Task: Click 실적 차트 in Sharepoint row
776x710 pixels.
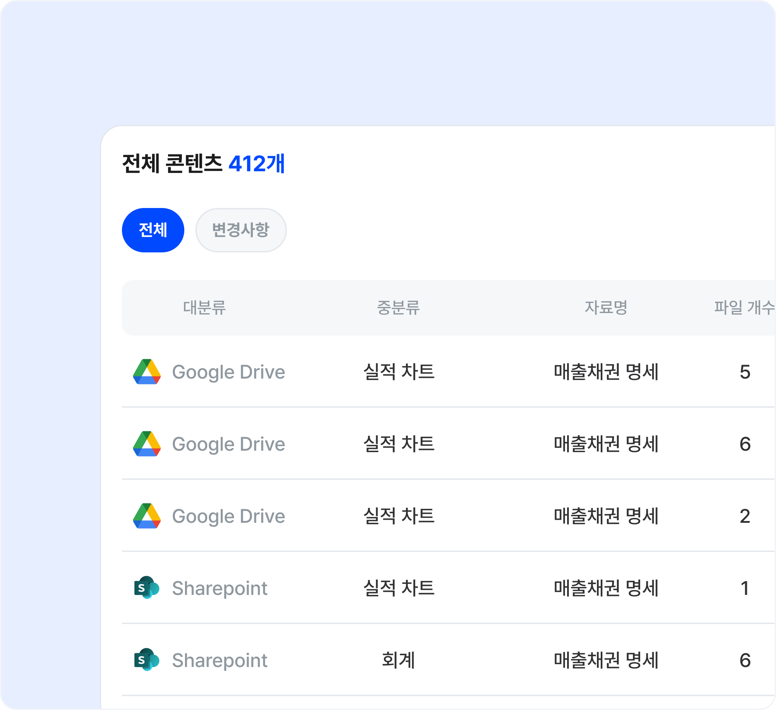Action: (x=399, y=588)
